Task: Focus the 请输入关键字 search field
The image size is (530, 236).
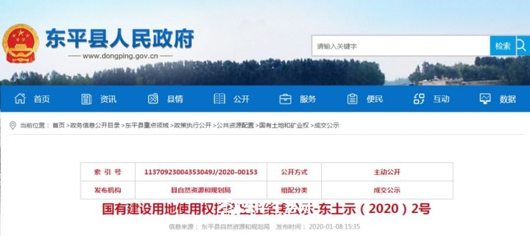Action: [x=401, y=46]
